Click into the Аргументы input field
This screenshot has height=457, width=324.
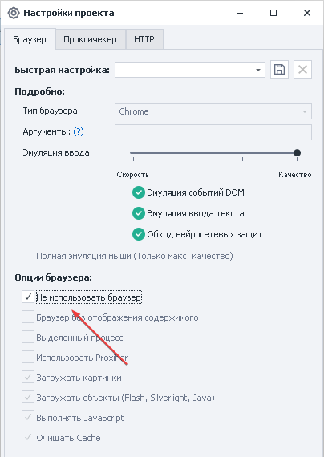tap(213, 132)
